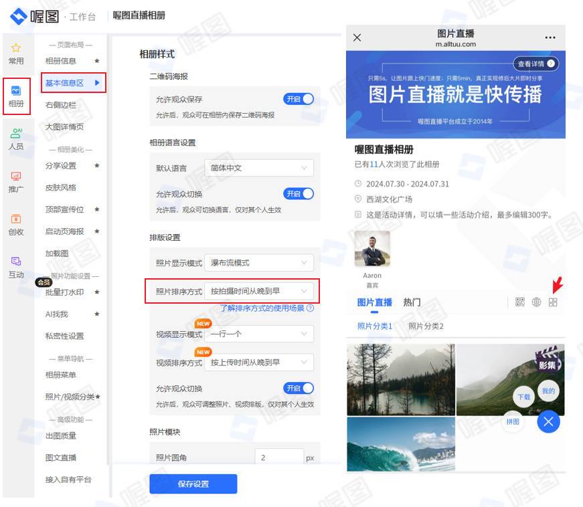Open the ocean wave photo thumbnail
Screen dimensions: 583x507
pyautogui.click(x=401, y=444)
